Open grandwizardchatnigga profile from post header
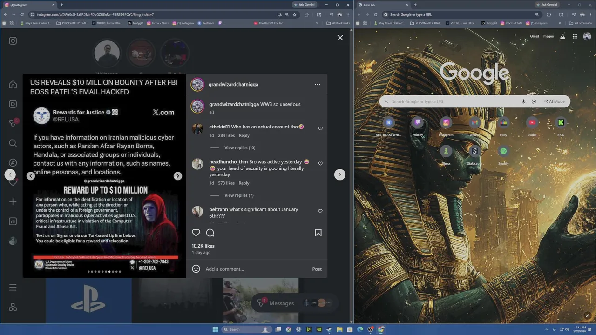This screenshot has width=596, height=335. 233,85
